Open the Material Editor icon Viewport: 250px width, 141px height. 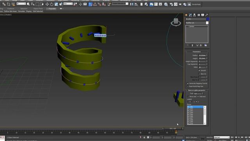(166, 4)
